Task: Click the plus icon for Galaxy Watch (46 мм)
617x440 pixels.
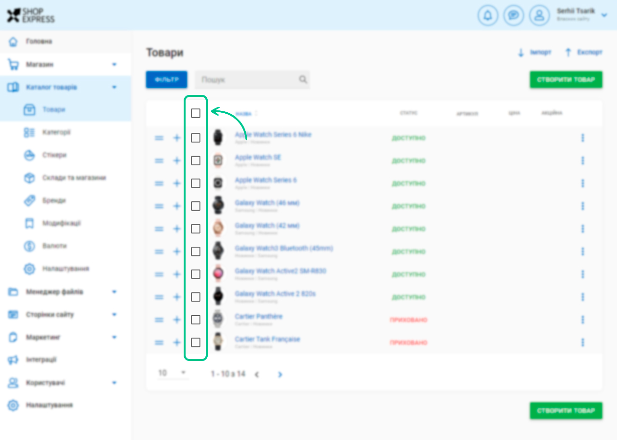Action: 176,206
